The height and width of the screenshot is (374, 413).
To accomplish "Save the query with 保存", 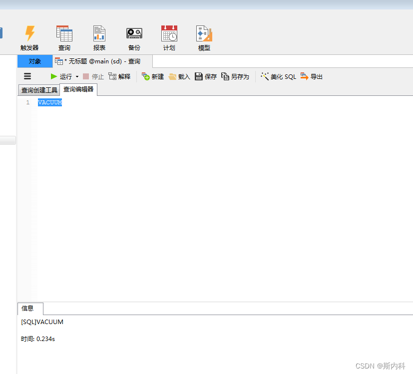I will click(206, 76).
